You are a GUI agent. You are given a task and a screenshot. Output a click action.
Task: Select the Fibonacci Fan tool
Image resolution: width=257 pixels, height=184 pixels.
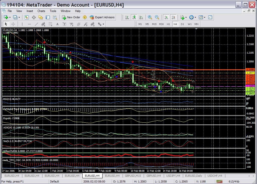pos(86,24)
